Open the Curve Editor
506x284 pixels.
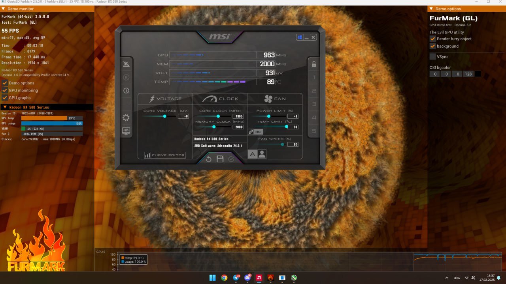point(164,155)
